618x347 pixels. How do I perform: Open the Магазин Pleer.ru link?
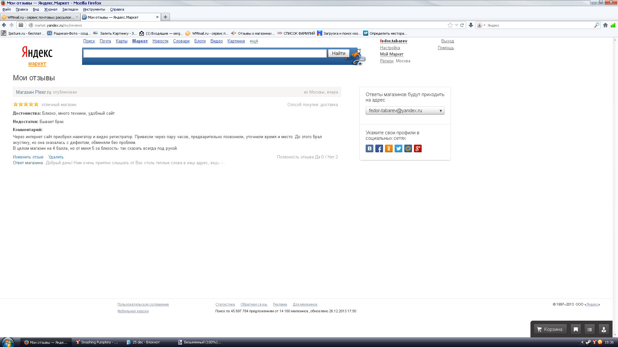tap(33, 92)
